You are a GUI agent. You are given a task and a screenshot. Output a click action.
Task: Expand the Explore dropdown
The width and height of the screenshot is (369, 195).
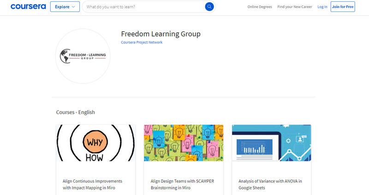(64, 7)
